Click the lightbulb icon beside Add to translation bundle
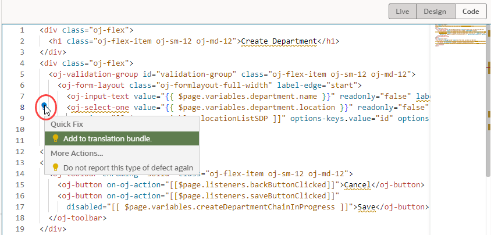 (x=55, y=138)
